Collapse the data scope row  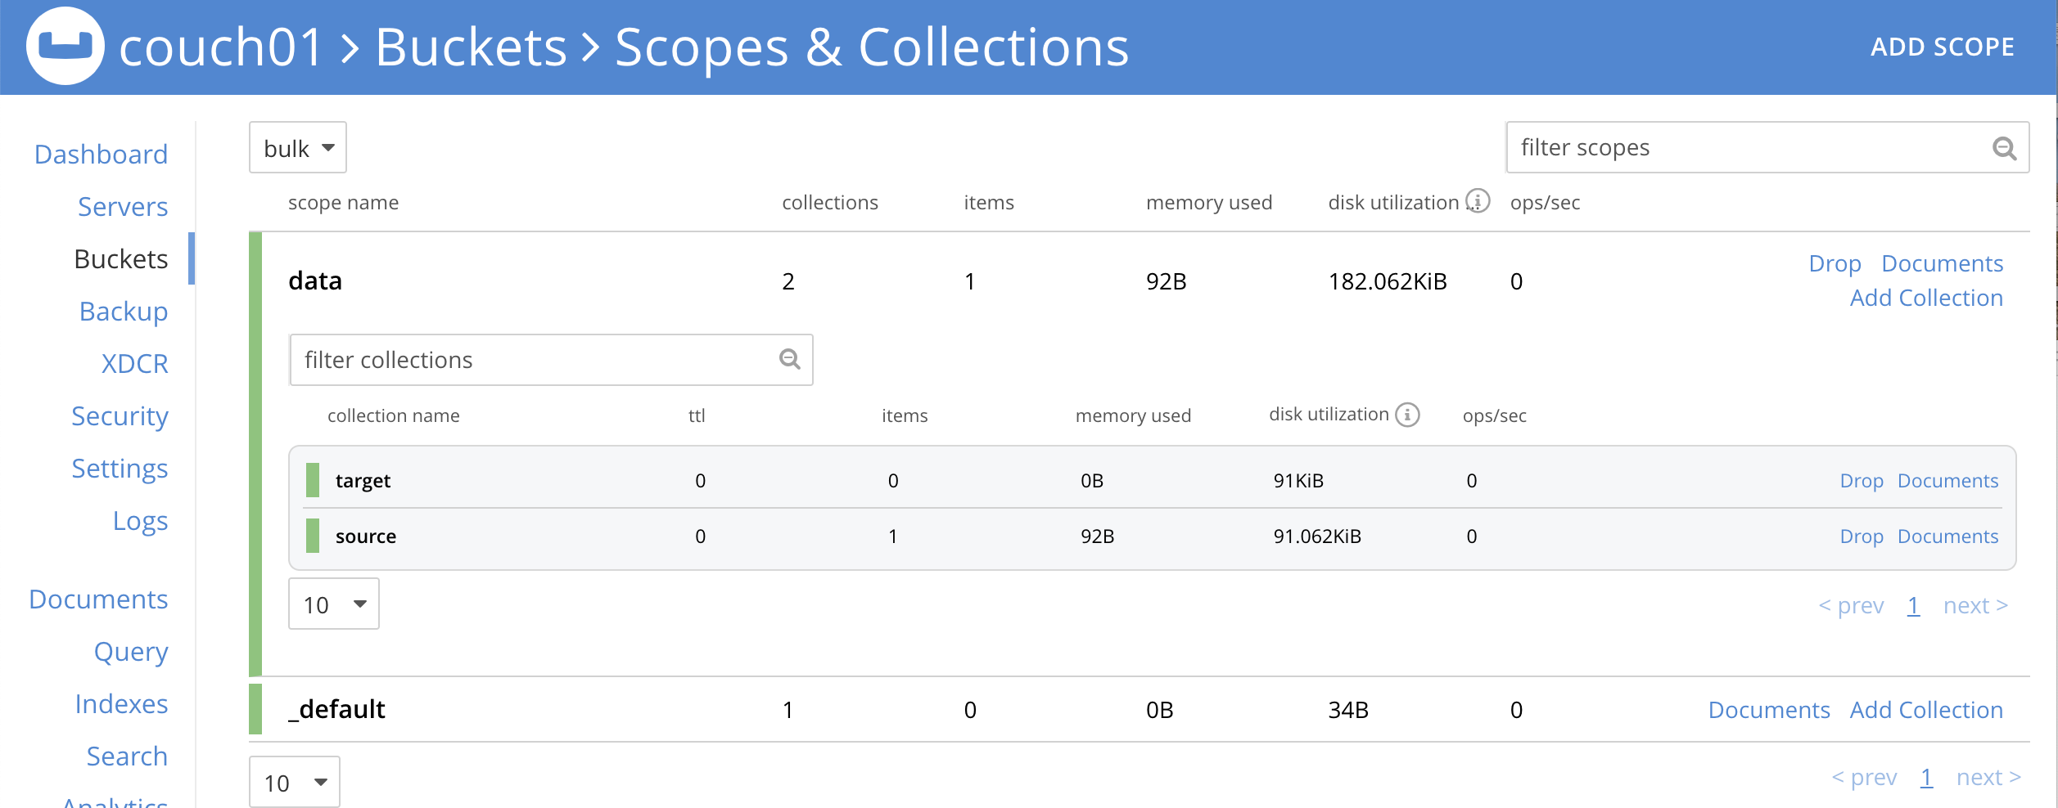315,281
